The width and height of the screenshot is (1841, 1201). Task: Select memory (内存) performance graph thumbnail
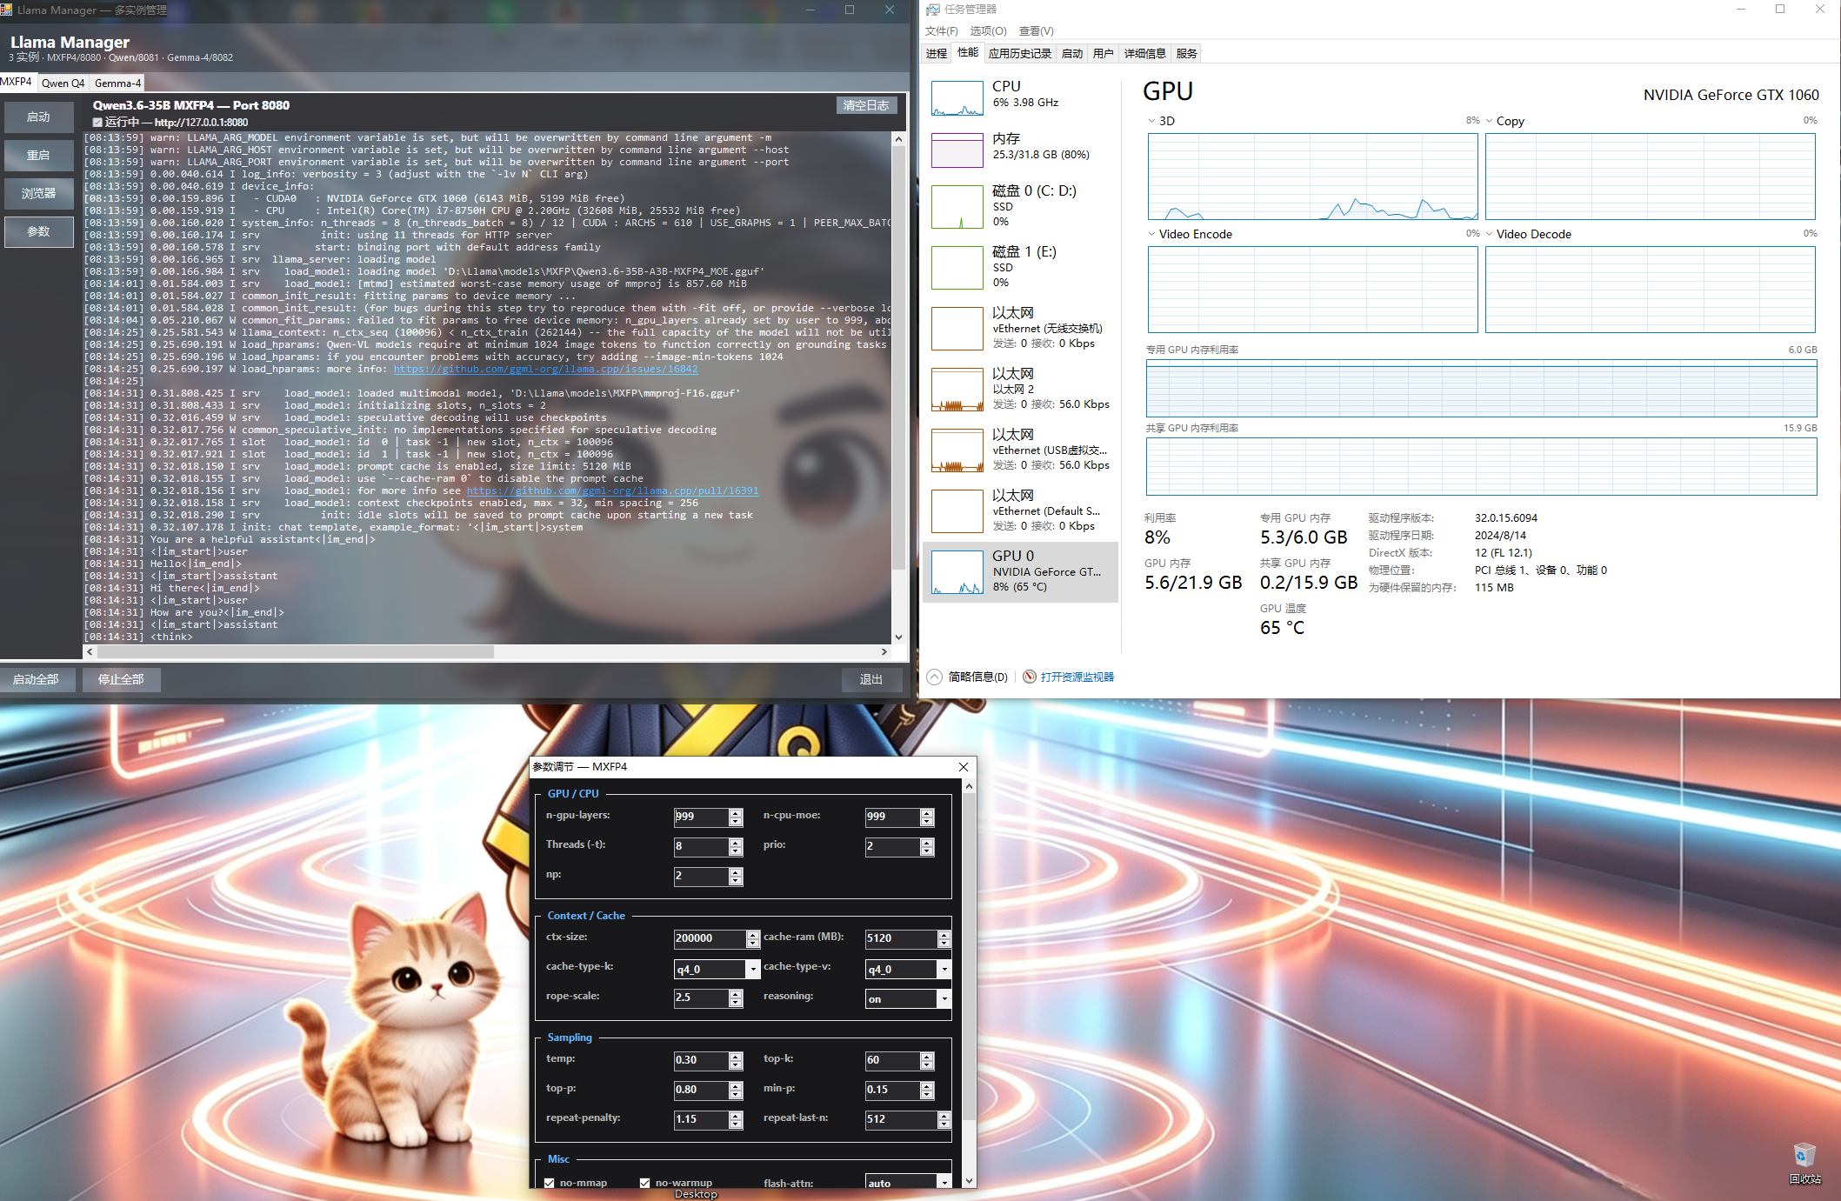(x=957, y=150)
